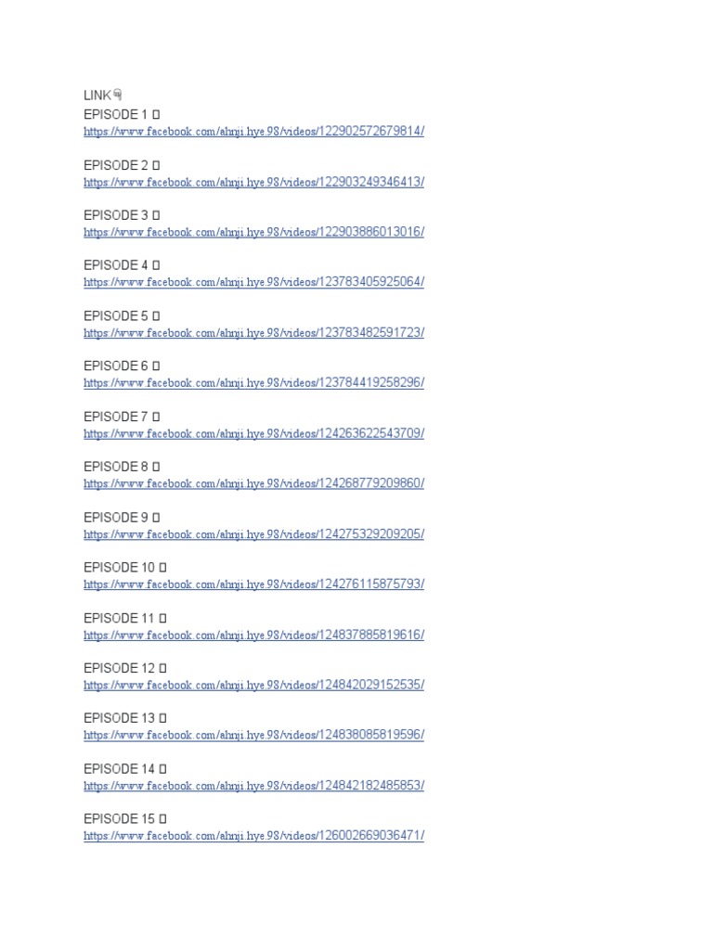This screenshot has height=950, width=713.
Task: Open the Episode 13 Facebook video link
Action: point(254,735)
